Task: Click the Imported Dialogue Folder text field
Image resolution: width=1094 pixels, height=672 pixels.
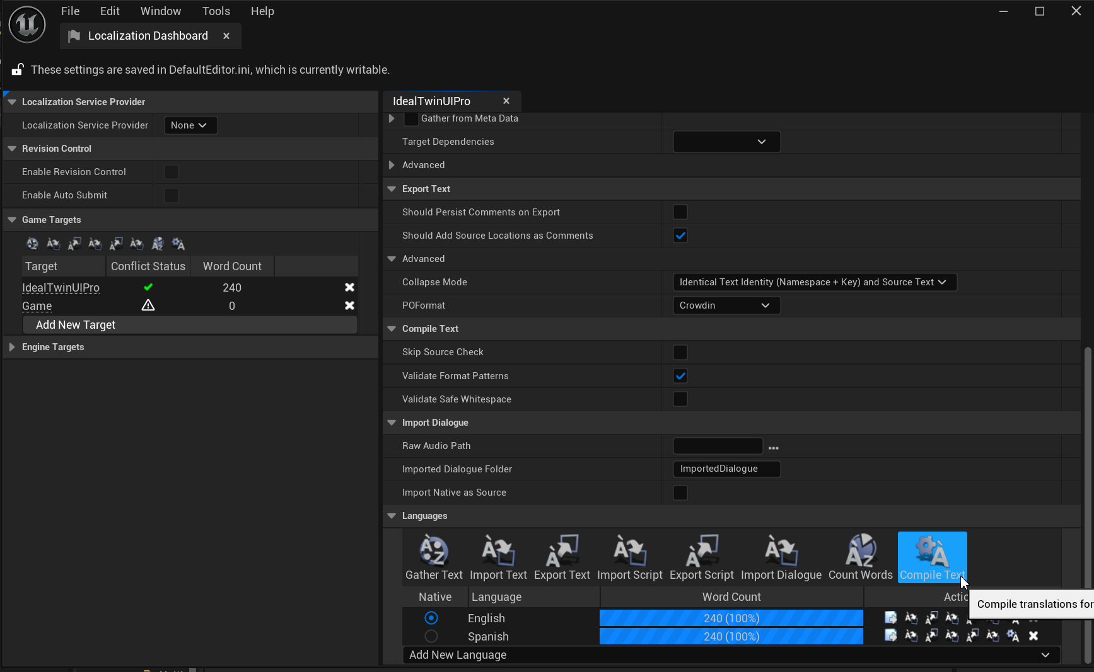Action: point(726,469)
